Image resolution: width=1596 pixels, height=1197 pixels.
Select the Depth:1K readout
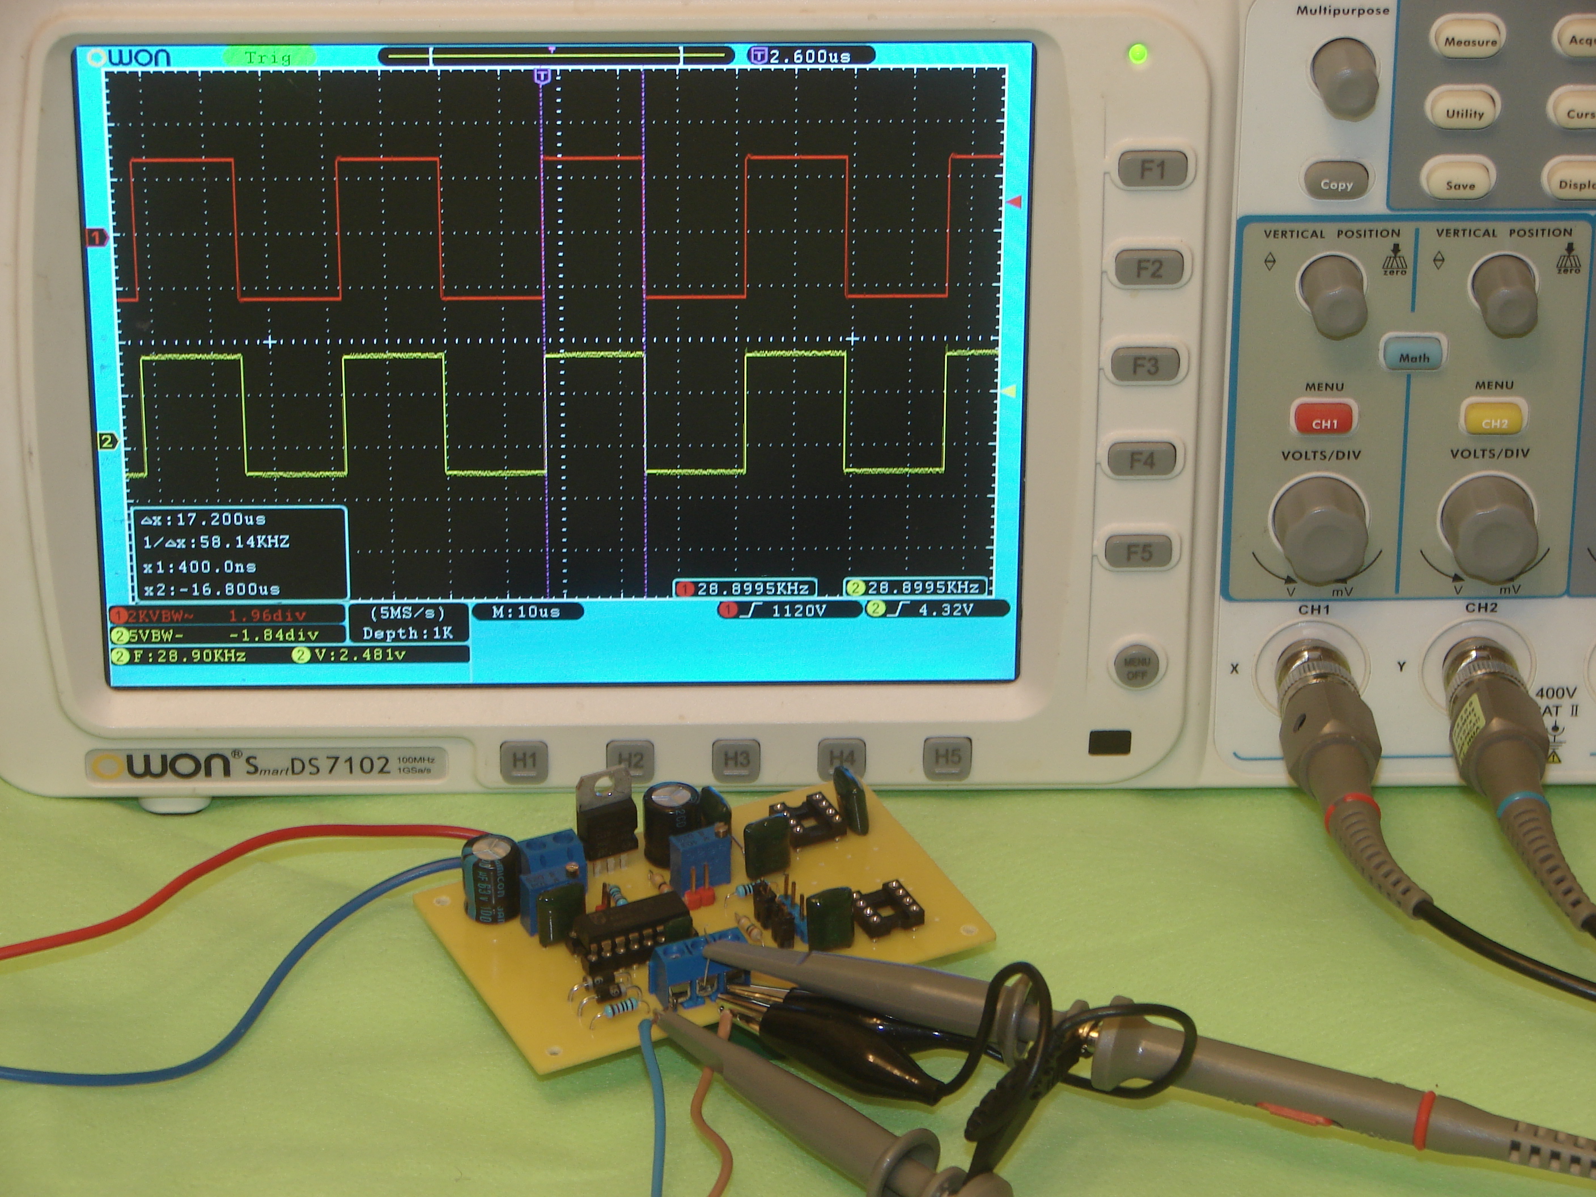407,634
